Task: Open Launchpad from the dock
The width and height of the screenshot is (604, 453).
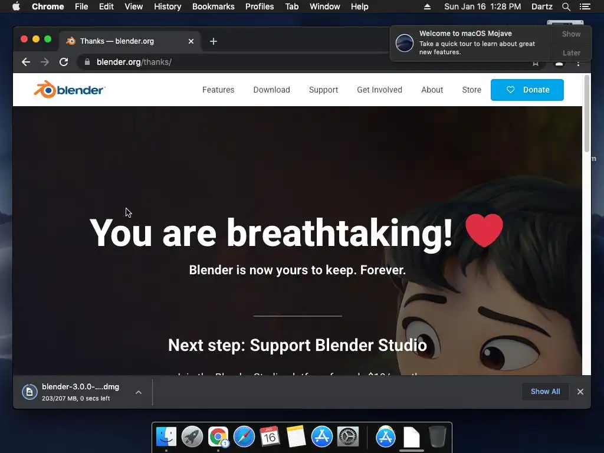Action: [192, 437]
